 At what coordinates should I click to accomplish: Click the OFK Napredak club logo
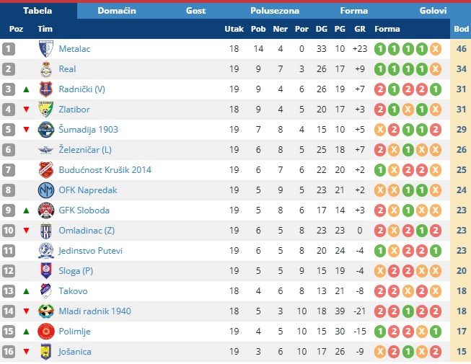46,190
